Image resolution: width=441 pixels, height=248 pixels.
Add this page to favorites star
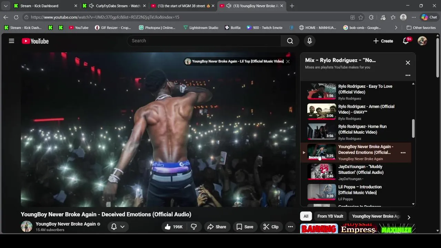[361, 17]
